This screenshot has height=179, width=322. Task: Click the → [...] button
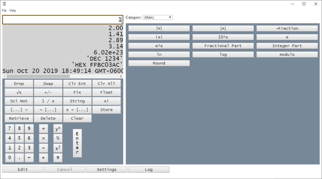[48, 110]
